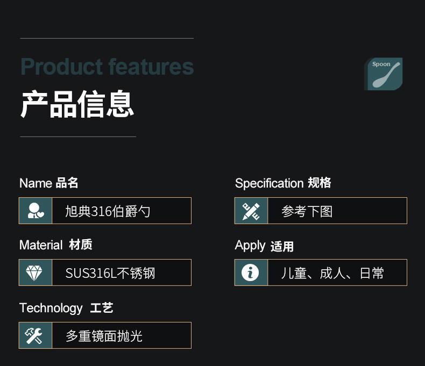The width and height of the screenshot is (425, 366).
Task: Click the "Specification 规格" label
Action: click(x=283, y=183)
